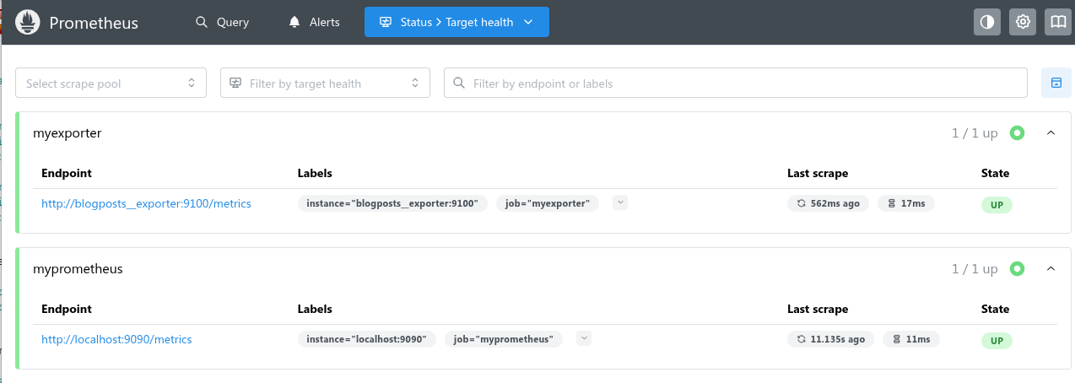
Task: Open the Select scrape pool dropdown
Action: (x=111, y=83)
